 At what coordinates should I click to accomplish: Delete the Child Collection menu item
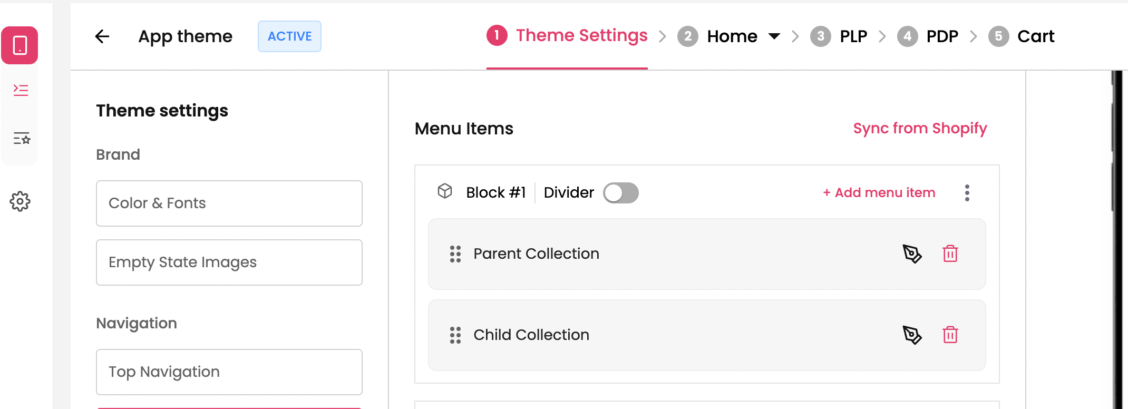950,335
